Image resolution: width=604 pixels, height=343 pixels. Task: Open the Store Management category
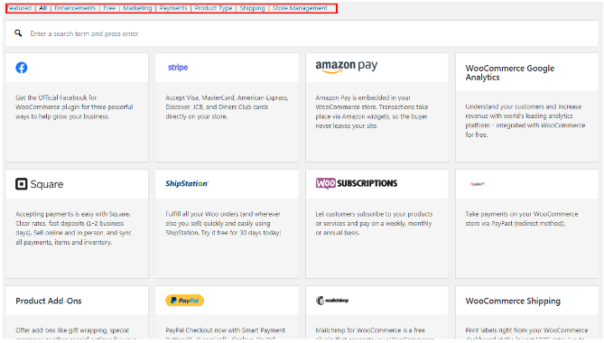300,8
